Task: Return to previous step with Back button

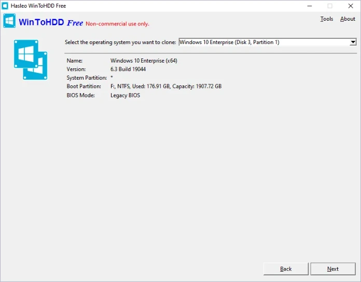Action: click(x=286, y=269)
